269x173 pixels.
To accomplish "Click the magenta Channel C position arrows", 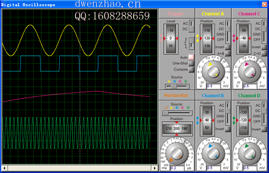I will [234, 38].
